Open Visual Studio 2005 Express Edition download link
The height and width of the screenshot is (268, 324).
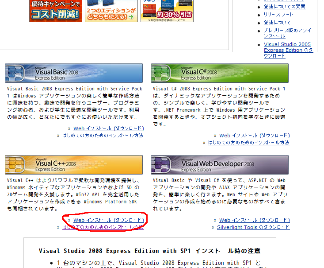[288, 50]
